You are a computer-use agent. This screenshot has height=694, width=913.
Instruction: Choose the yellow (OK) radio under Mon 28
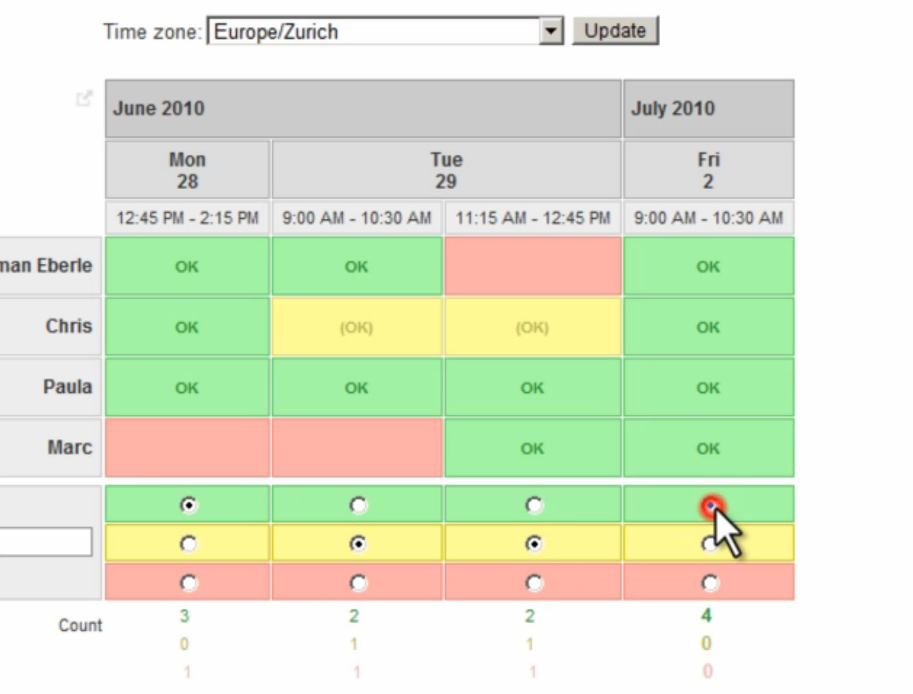[187, 544]
